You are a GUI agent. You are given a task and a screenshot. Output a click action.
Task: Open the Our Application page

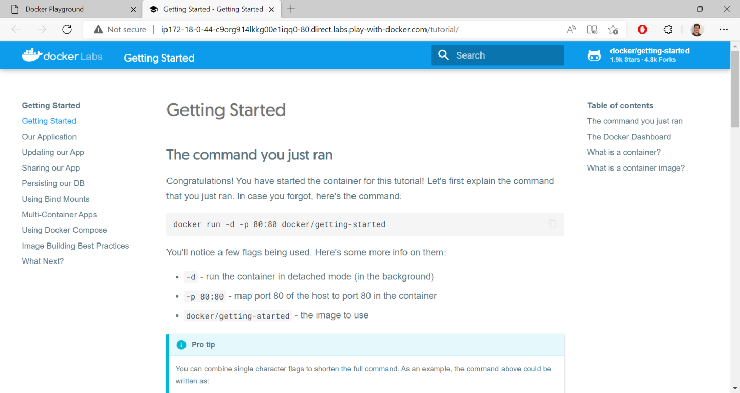tap(49, 137)
